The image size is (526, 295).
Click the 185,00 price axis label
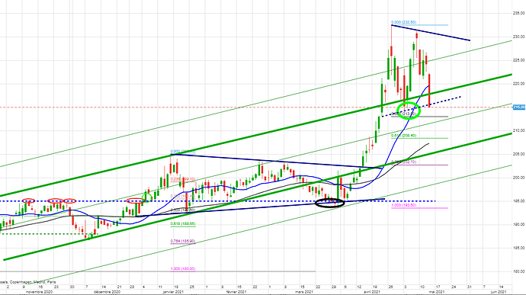click(519, 248)
